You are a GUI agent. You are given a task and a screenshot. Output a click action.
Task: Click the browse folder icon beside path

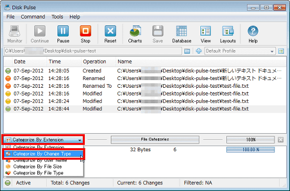tap(187, 51)
